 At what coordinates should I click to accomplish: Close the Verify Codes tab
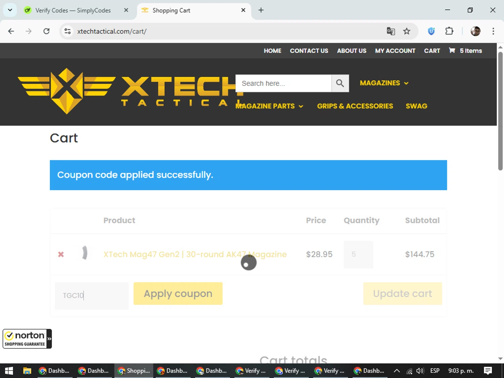coord(126,10)
